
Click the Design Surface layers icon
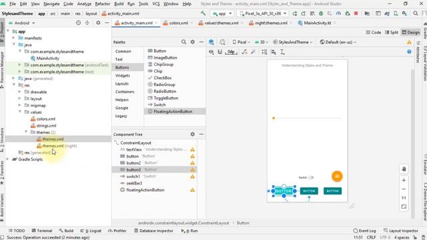tap(211, 42)
